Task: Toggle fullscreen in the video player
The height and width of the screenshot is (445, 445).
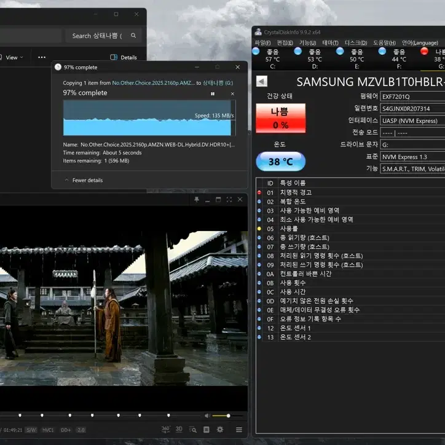Action: click(229, 200)
